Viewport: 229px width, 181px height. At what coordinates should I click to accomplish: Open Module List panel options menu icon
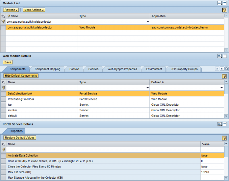point(219,3)
